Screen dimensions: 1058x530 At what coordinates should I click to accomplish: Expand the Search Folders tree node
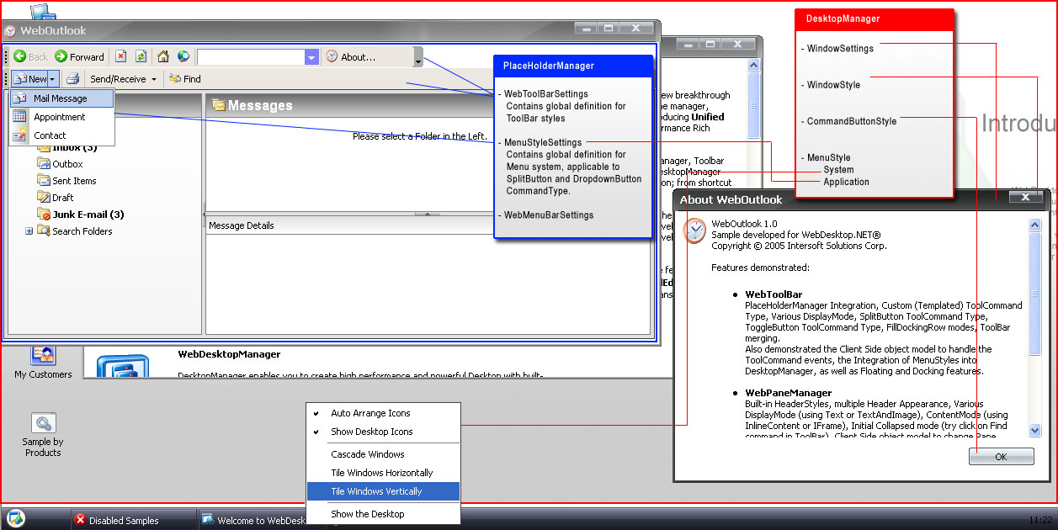click(x=29, y=231)
